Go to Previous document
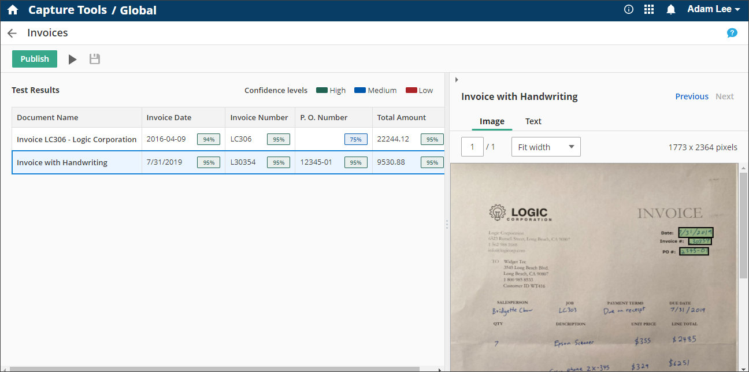The height and width of the screenshot is (372, 749). click(x=691, y=96)
